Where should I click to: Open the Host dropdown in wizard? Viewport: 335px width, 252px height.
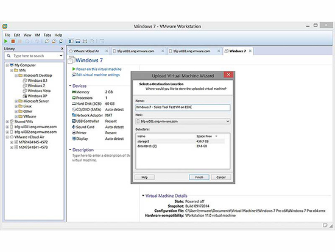pos(228,121)
